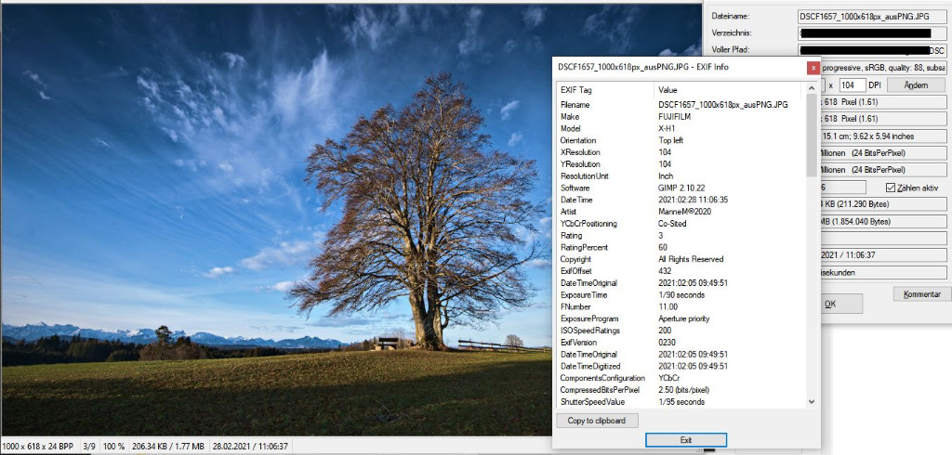Image resolution: width=952 pixels, height=455 pixels.
Task: Toggle the 'Zählen aktiv' checkbox
Action: tap(891, 188)
